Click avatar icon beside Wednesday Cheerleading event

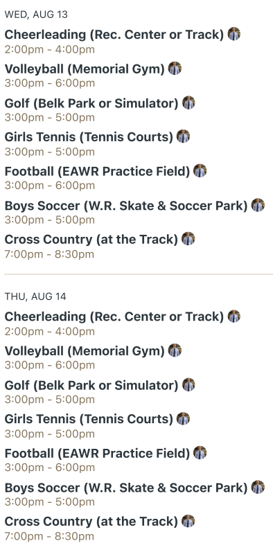[x=234, y=34]
